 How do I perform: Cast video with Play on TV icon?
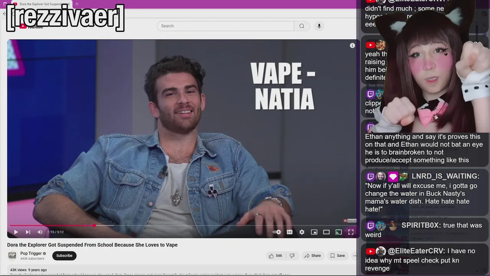click(x=338, y=232)
